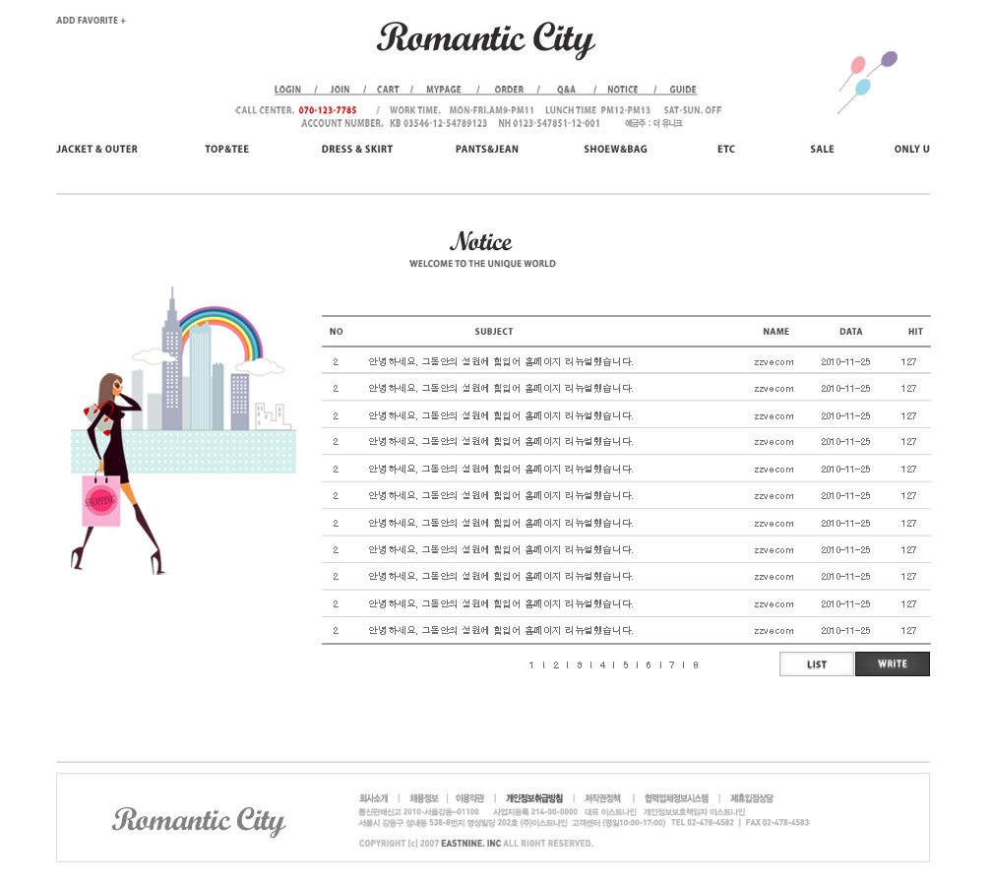Click the Romantic City footer logo
The image size is (991, 883).
coord(199,820)
